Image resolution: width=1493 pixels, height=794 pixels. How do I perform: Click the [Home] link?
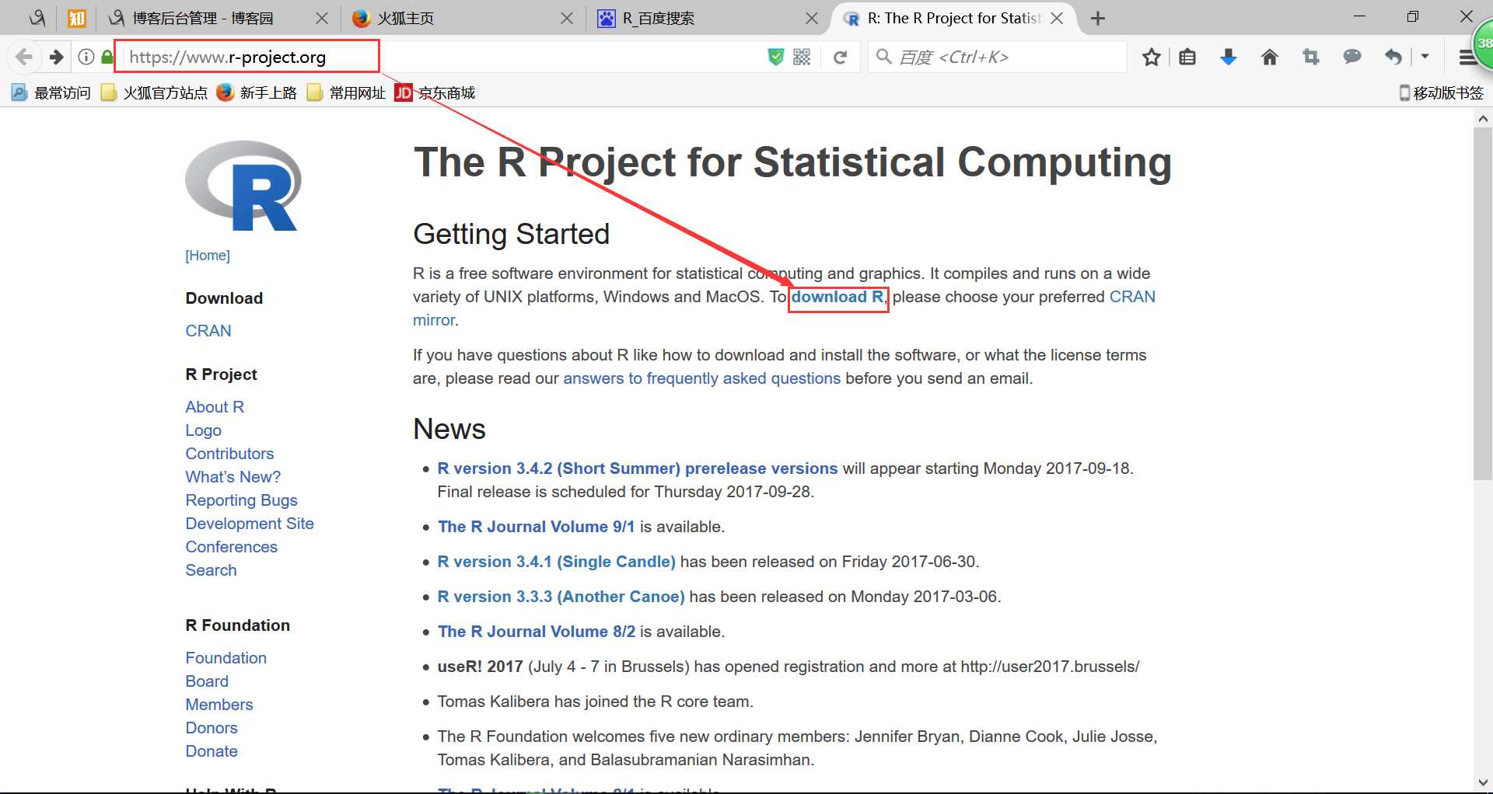[208, 256]
